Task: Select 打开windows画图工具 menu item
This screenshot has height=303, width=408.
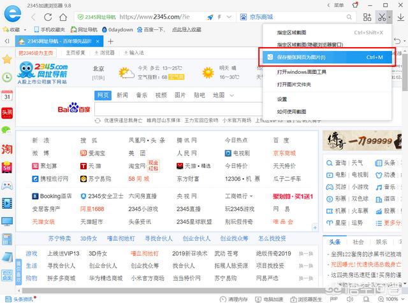Action: [x=327, y=72]
